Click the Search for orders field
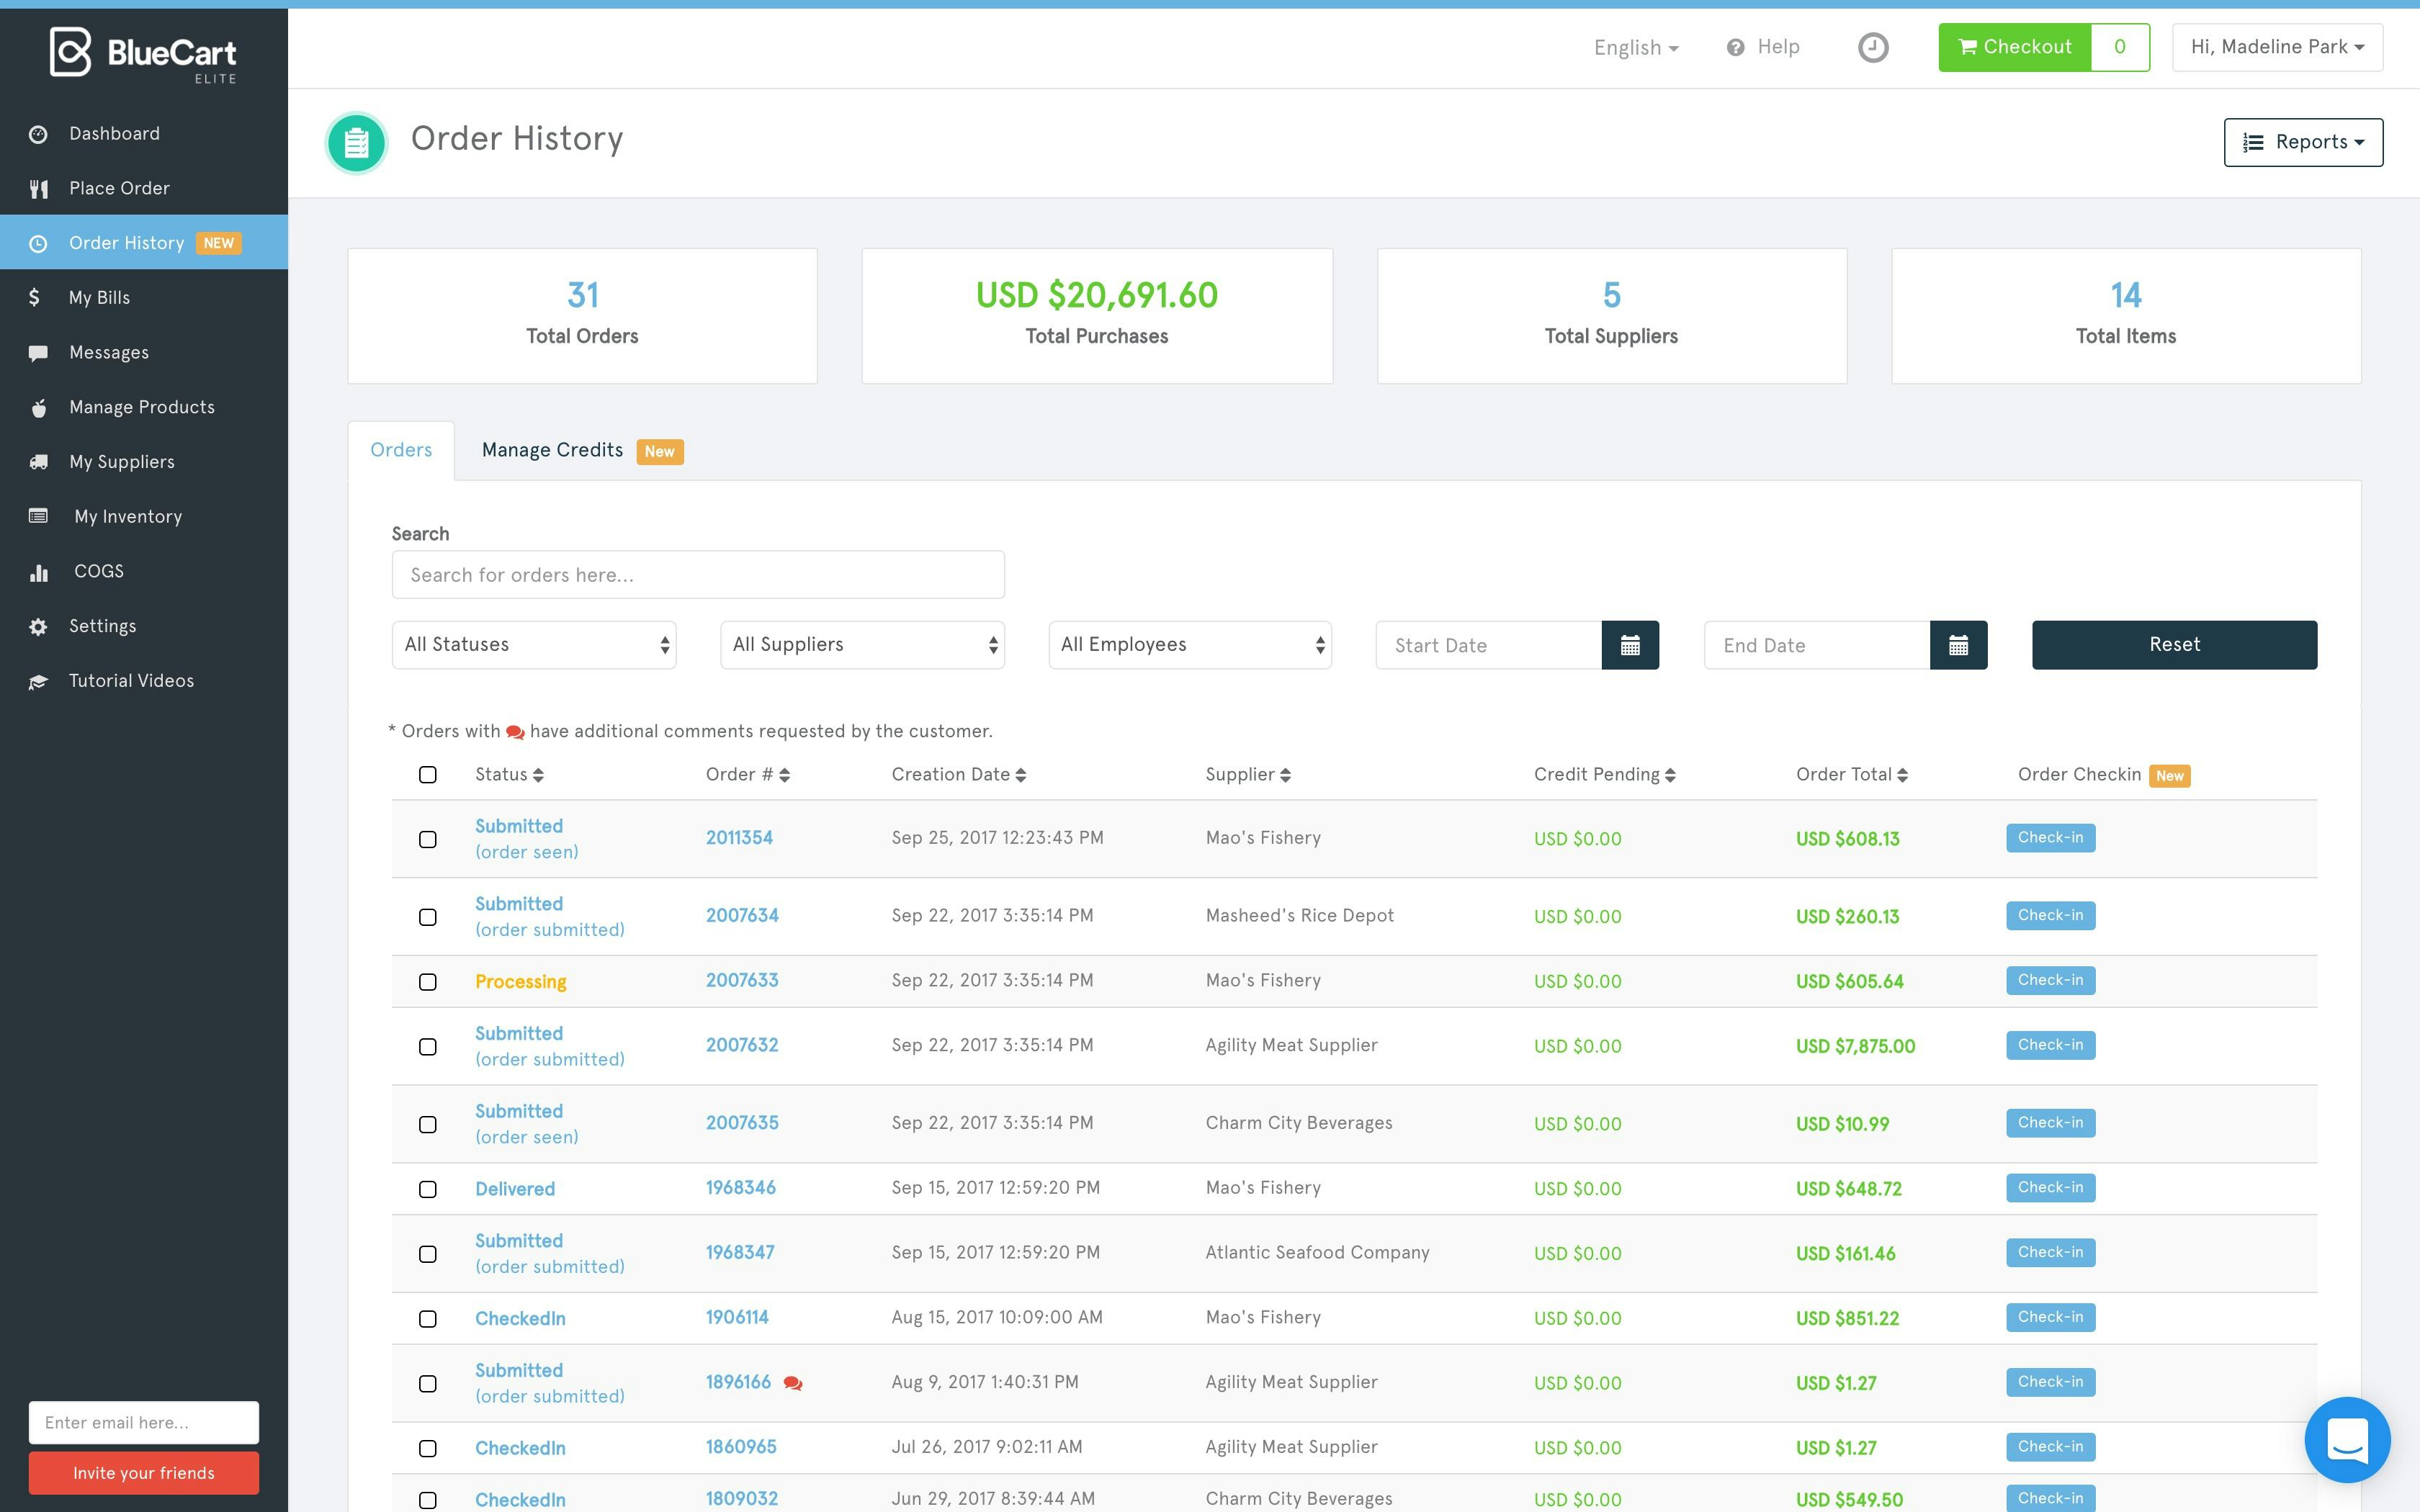 coord(698,575)
